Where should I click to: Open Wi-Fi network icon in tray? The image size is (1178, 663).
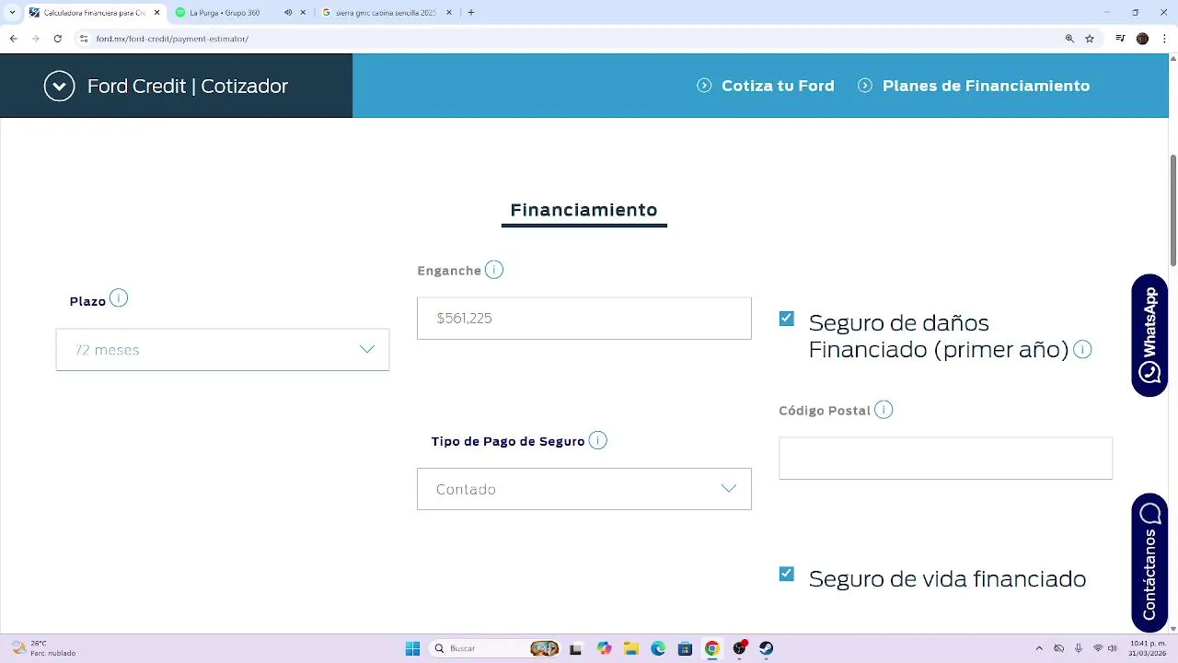click(x=1097, y=648)
